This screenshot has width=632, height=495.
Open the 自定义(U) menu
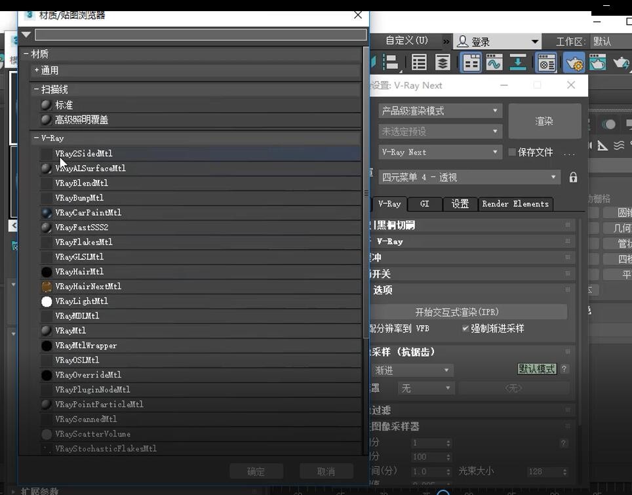click(x=406, y=41)
